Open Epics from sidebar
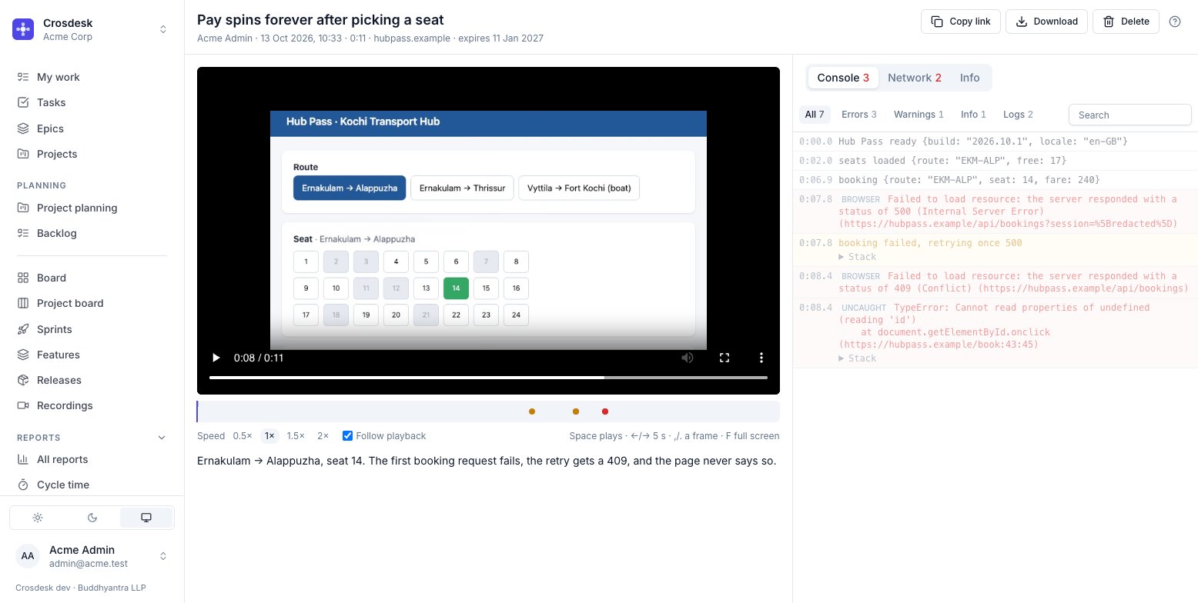 pos(92,128)
